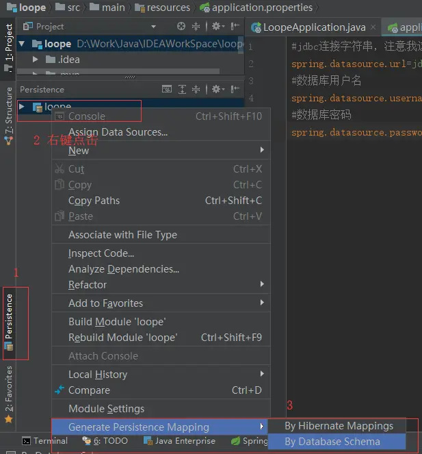422x454 pixels.
Task: Click the loope module icon in breadcrumb
Action: tap(12, 8)
